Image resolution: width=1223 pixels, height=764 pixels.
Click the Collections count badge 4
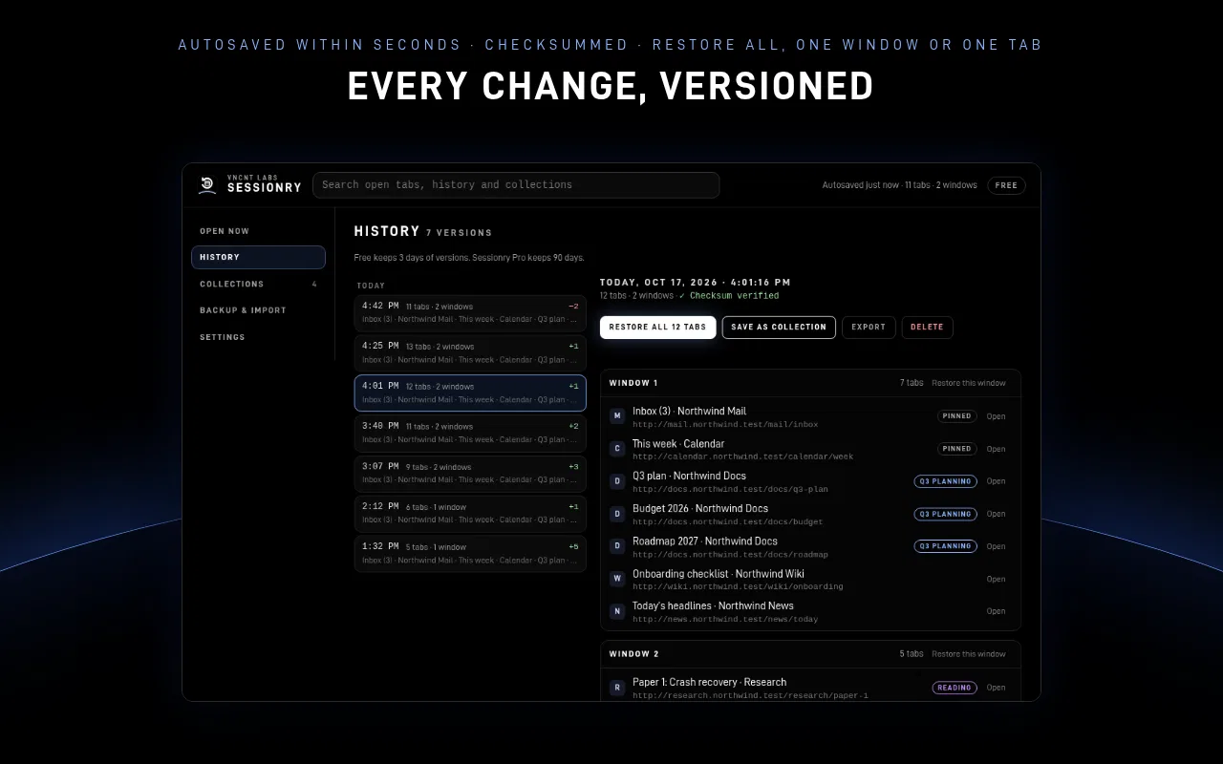pos(314,284)
